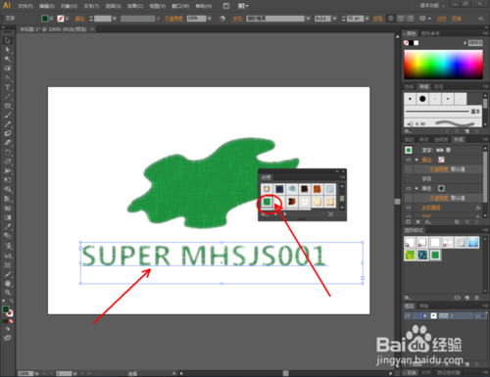Click the orange stroke link in control bar
The image size is (490, 377).
pos(80,19)
